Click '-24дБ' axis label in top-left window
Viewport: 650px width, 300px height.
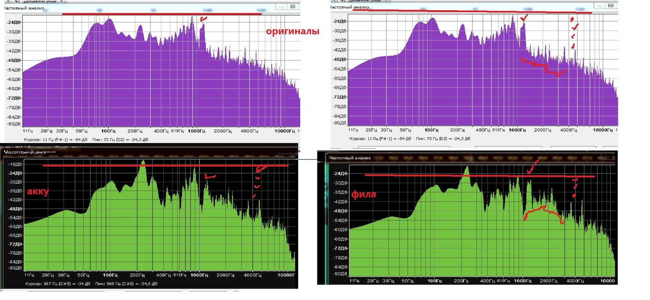(14, 22)
